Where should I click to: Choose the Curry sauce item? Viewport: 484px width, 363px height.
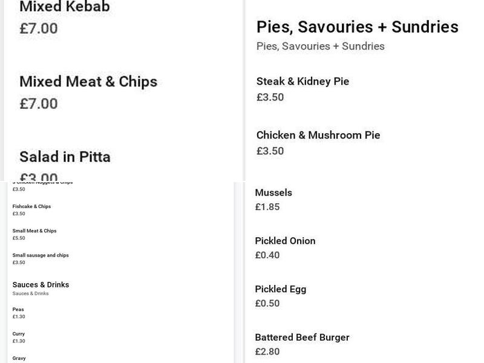pos(18,334)
